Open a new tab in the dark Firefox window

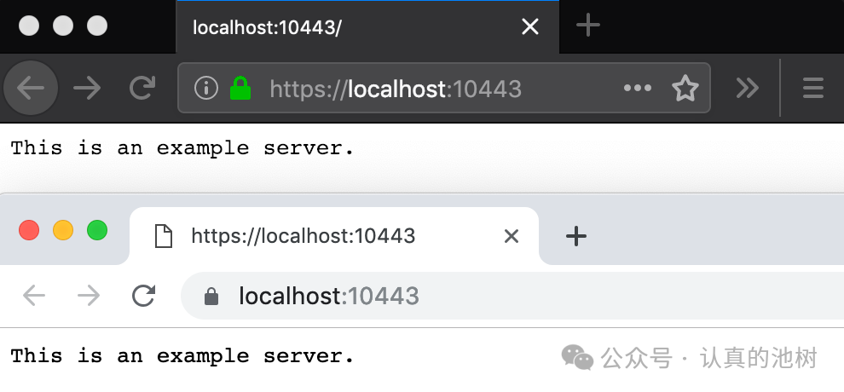[588, 26]
